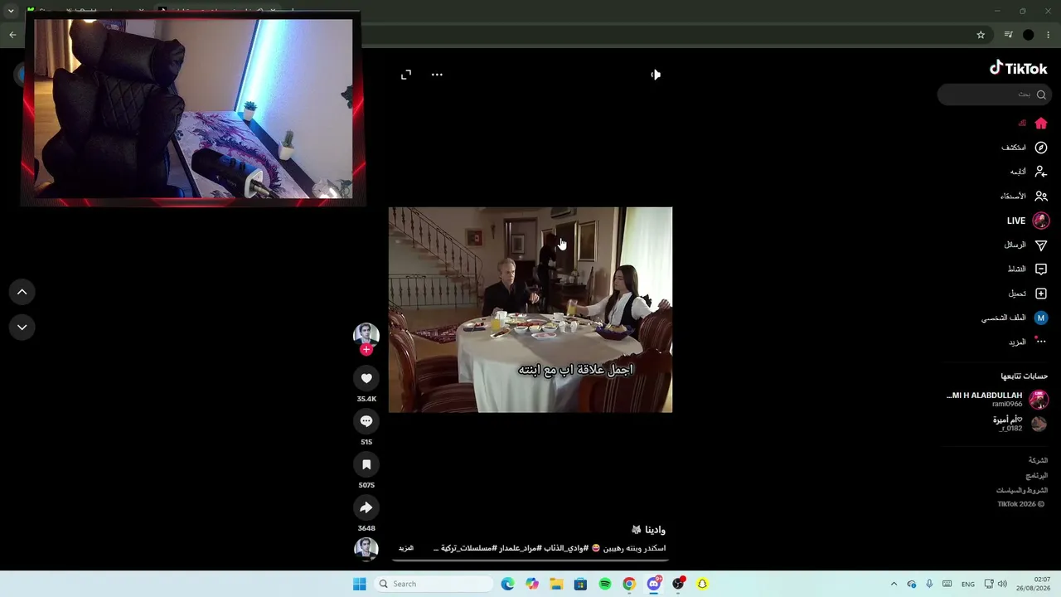The image size is (1061, 597).
Task: Click the Windows taskbar Search box
Action: [x=434, y=584]
